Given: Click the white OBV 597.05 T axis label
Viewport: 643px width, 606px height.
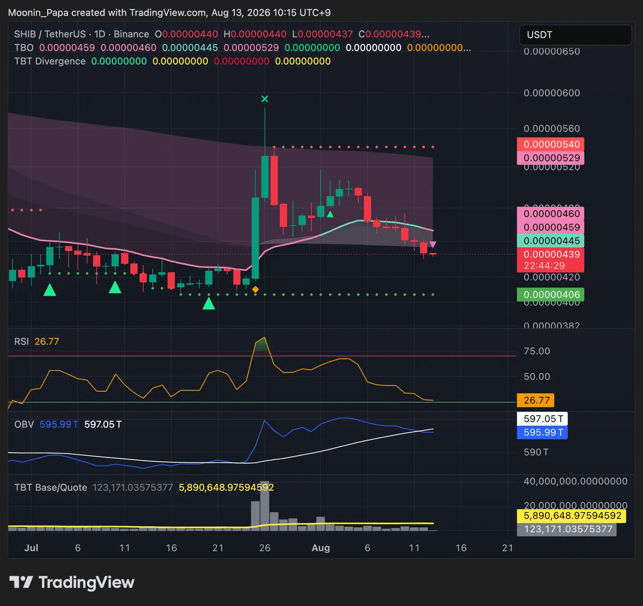Looking at the screenshot, I should point(542,419).
